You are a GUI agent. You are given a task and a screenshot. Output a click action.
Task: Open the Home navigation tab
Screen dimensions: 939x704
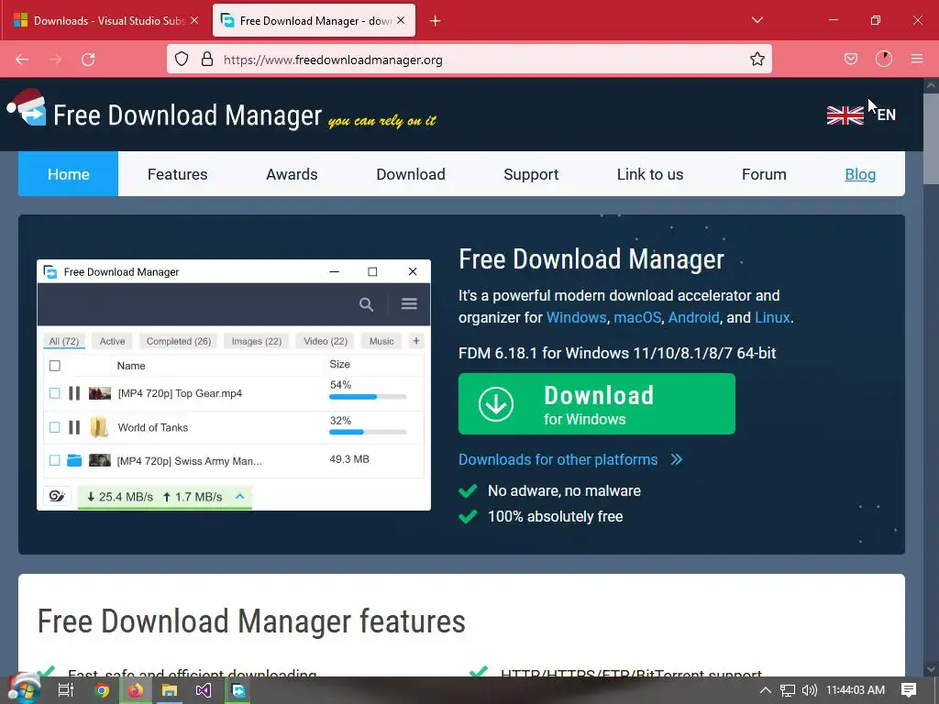coord(68,174)
